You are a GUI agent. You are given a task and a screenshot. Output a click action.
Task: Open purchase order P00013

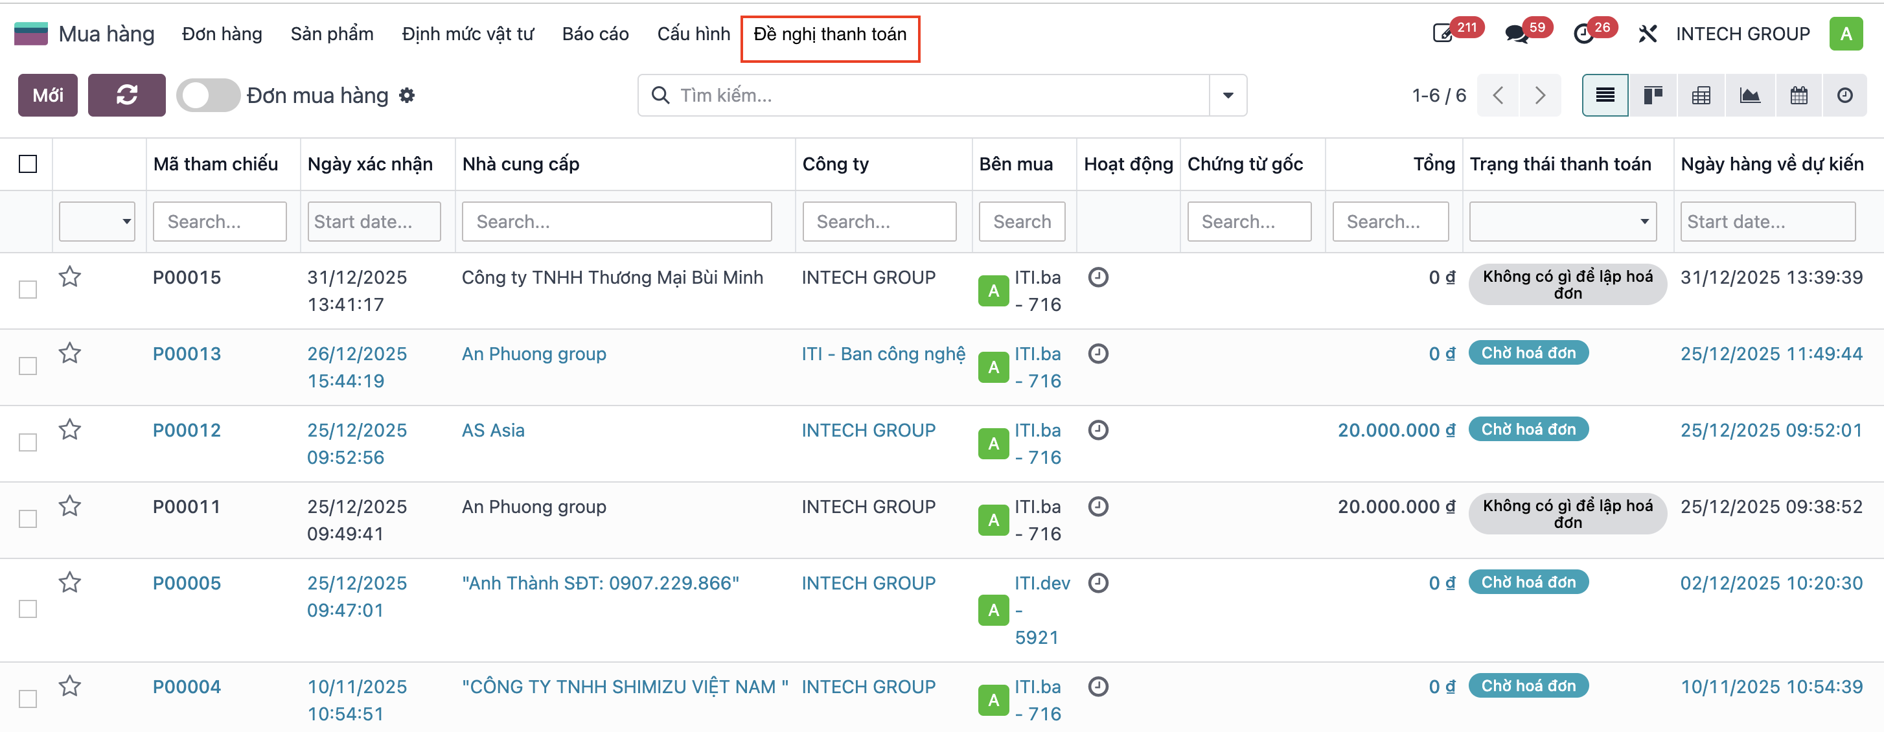pos(187,354)
